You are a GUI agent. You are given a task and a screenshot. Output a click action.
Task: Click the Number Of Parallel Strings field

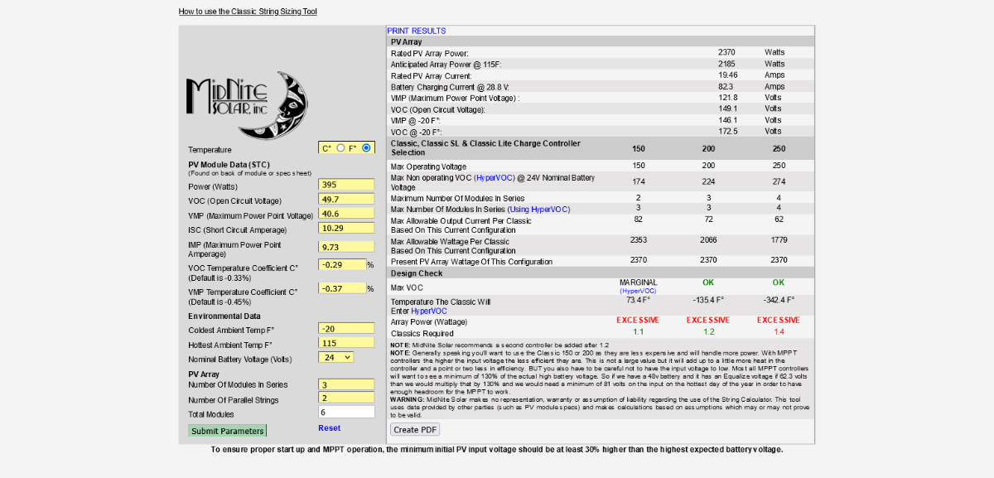347,398
